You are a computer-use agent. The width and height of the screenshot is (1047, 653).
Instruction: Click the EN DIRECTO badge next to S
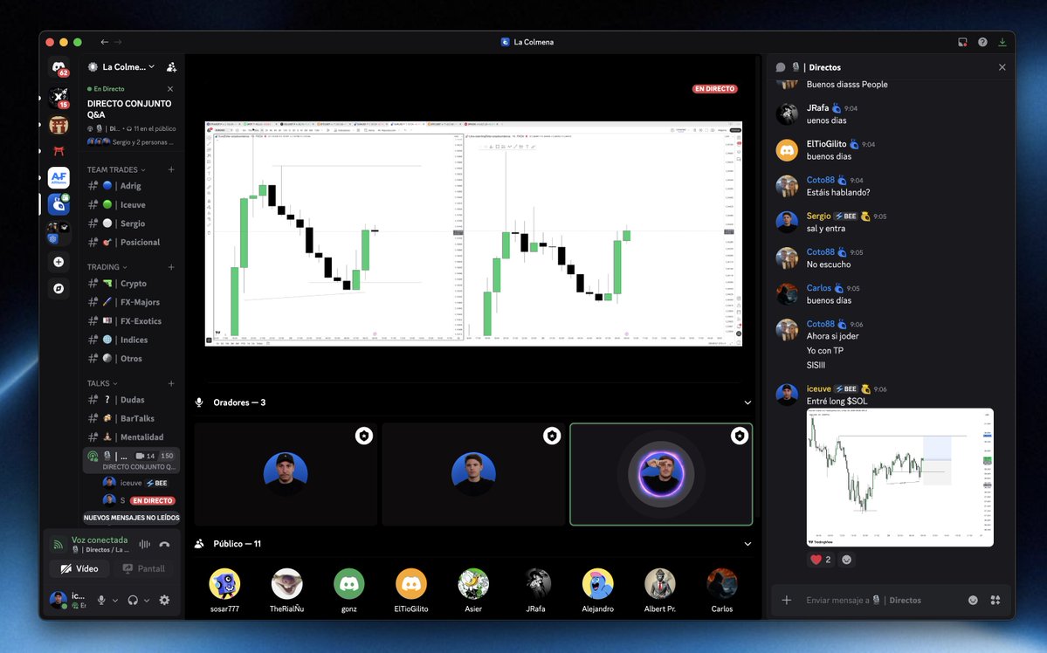point(153,501)
